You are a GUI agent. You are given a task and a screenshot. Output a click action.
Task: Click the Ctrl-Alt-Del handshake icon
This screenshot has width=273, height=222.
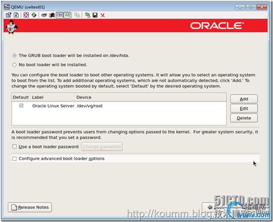click(x=44, y=15)
